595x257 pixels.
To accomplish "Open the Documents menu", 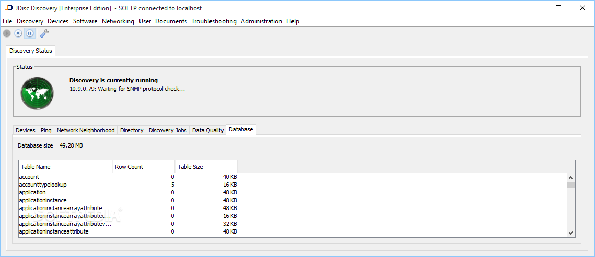I will click(x=171, y=21).
